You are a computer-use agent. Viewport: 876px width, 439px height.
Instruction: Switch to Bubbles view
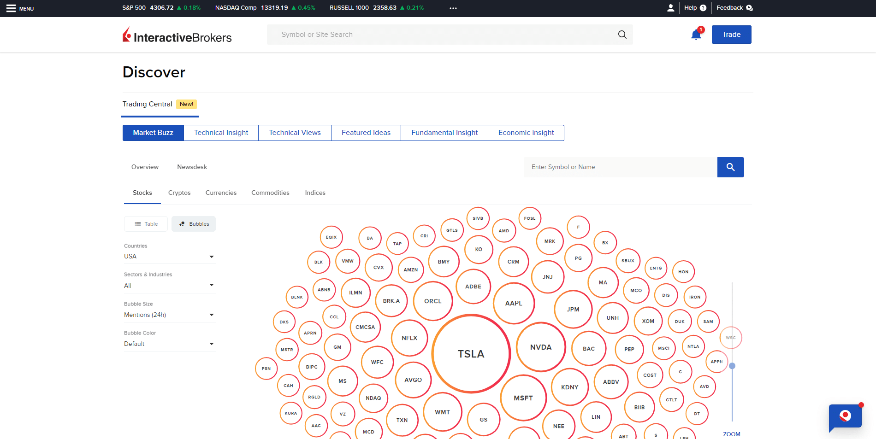pos(194,224)
